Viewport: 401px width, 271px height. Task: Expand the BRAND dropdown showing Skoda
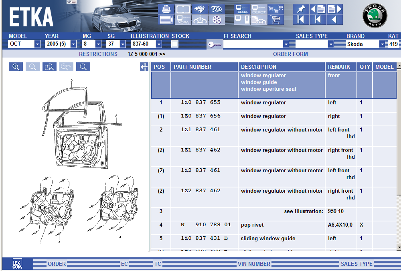pyautogui.click(x=382, y=44)
